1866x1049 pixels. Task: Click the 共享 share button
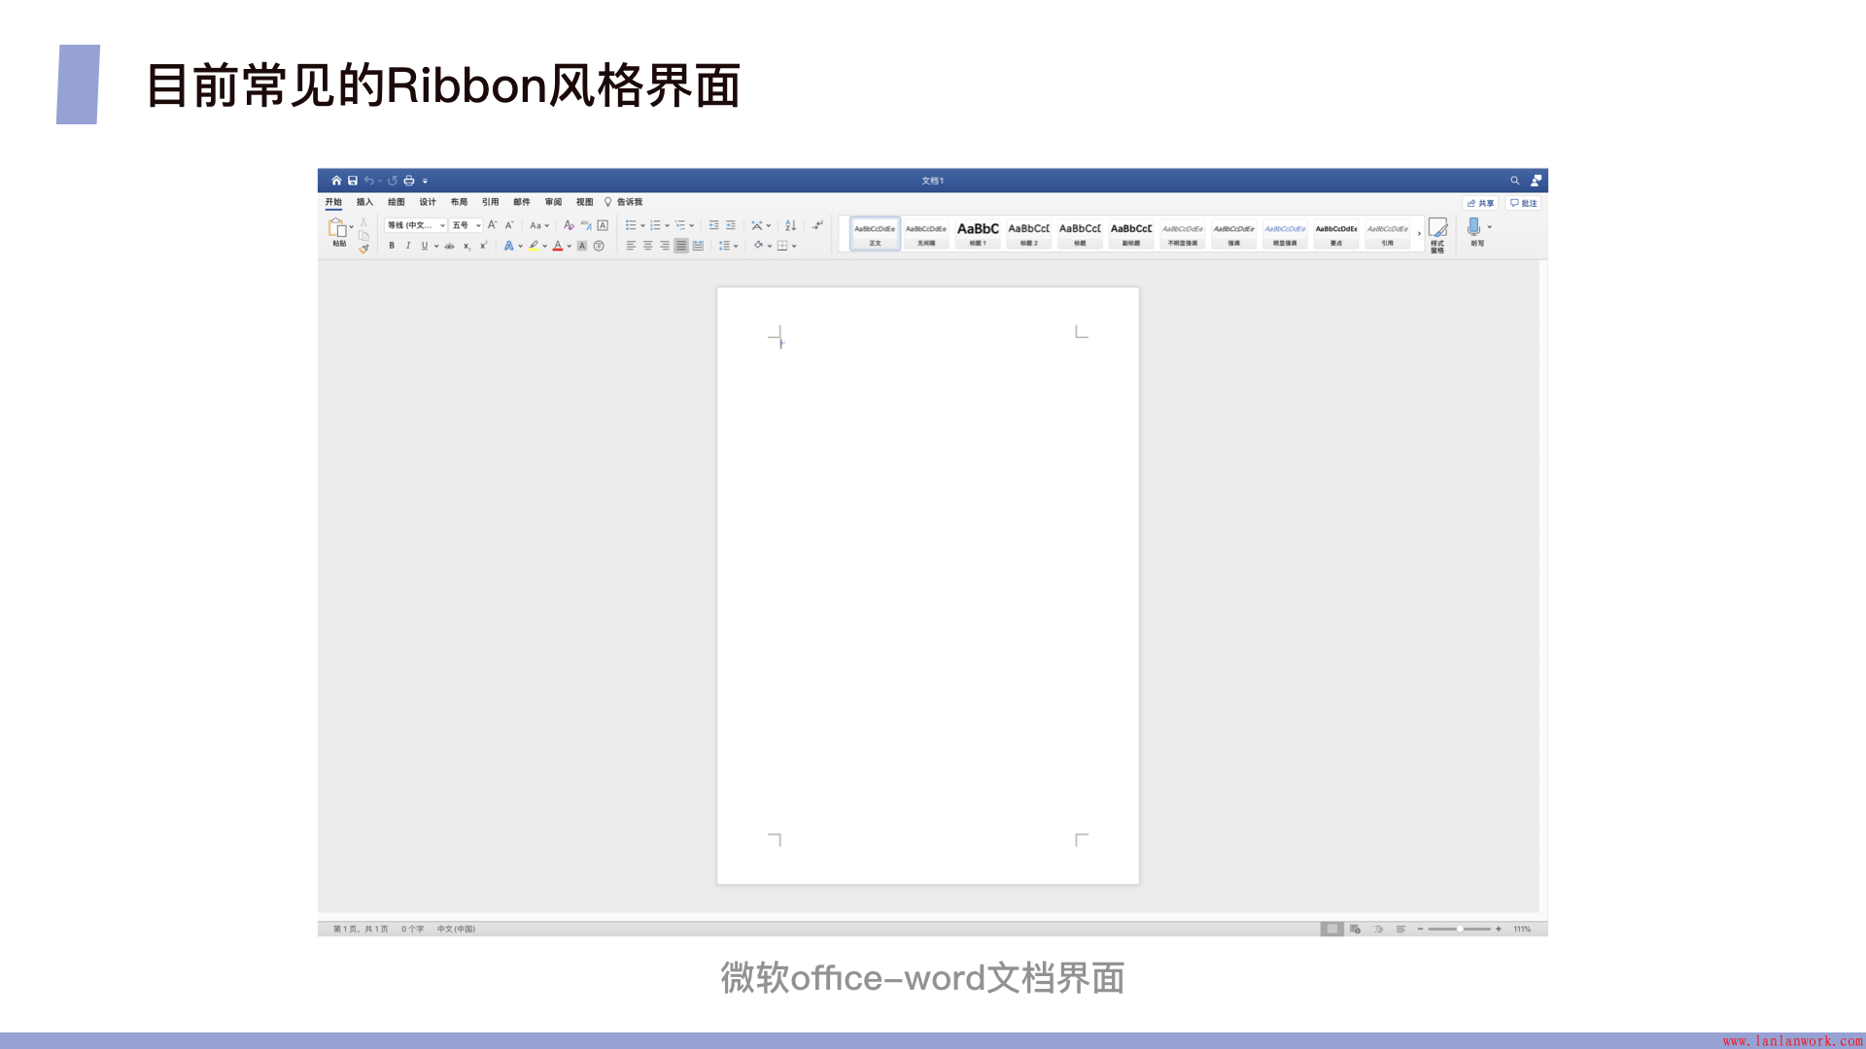(x=1480, y=203)
